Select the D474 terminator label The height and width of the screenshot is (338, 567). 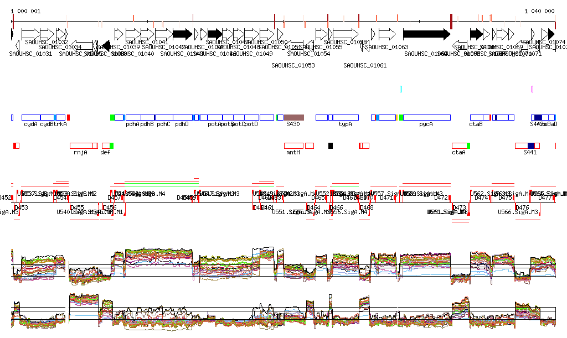click(482, 198)
